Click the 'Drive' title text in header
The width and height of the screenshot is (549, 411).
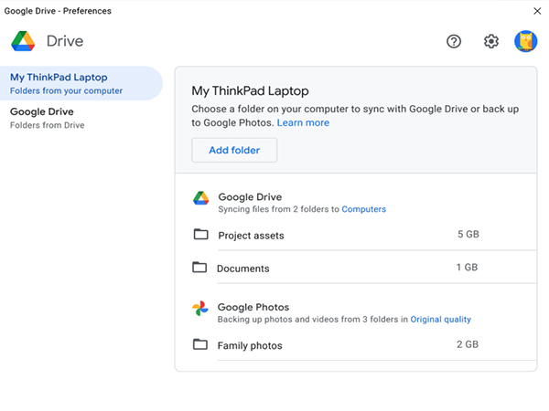65,41
